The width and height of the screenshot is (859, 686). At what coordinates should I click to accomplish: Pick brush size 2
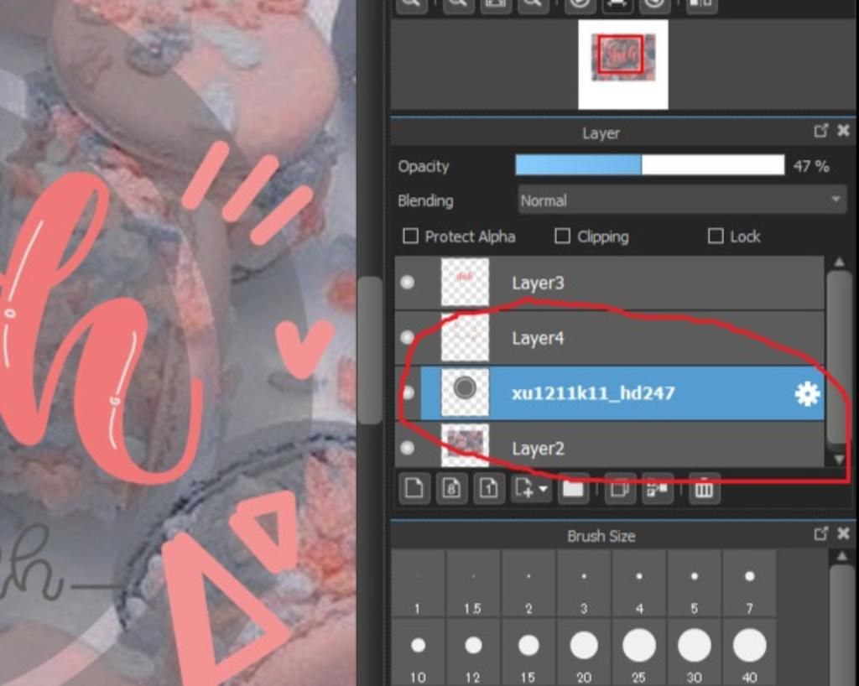click(x=528, y=585)
